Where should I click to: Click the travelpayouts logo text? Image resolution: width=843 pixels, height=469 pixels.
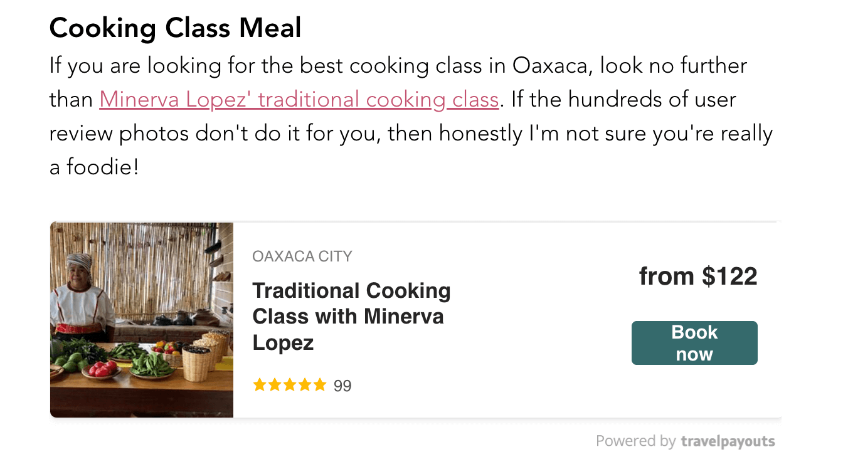[x=728, y=441]
